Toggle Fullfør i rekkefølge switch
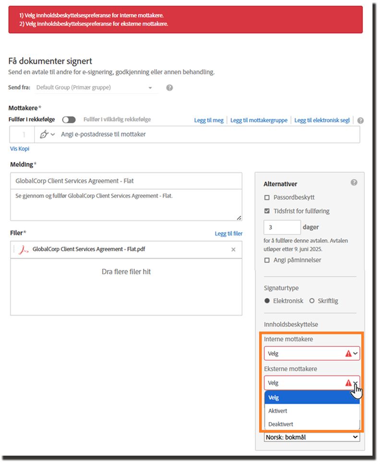 pyautogui.click(x=69, y=120)
